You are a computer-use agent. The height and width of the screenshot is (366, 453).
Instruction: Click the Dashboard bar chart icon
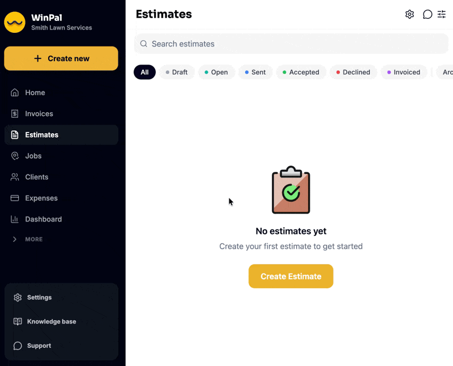15,219
